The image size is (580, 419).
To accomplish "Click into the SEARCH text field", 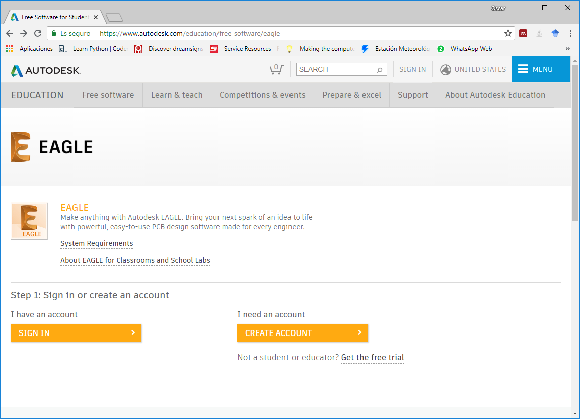I will 335,69.
